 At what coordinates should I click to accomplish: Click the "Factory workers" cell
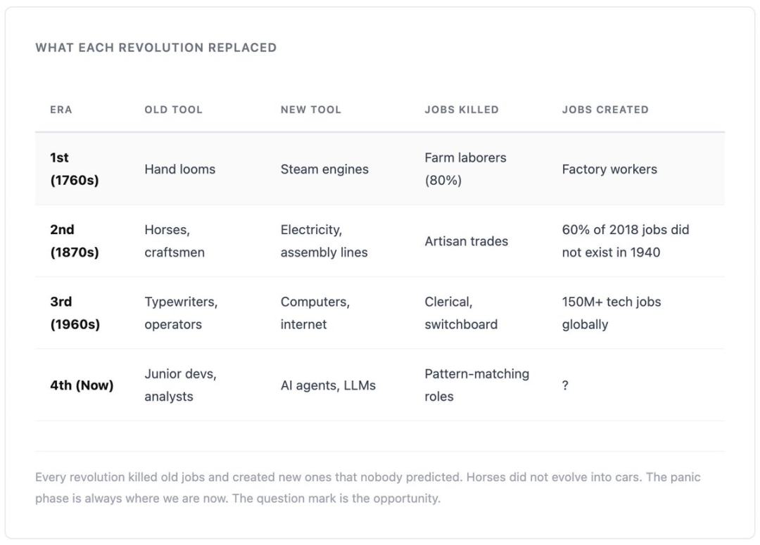point(609,169)
